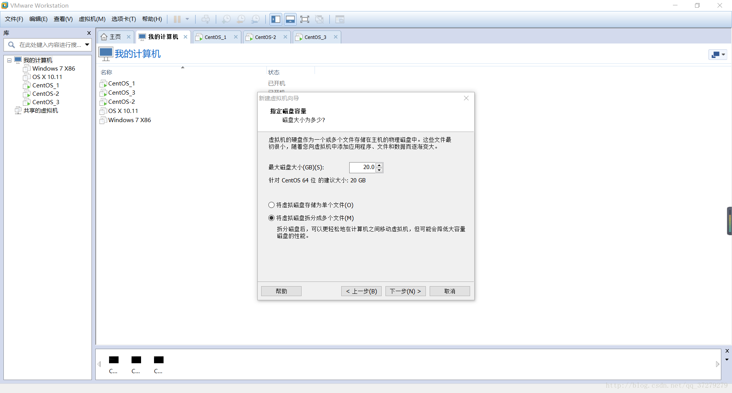Select Windows 7 X86 row in VM list
Screen dimensions: 732x393
coord(125,120)
